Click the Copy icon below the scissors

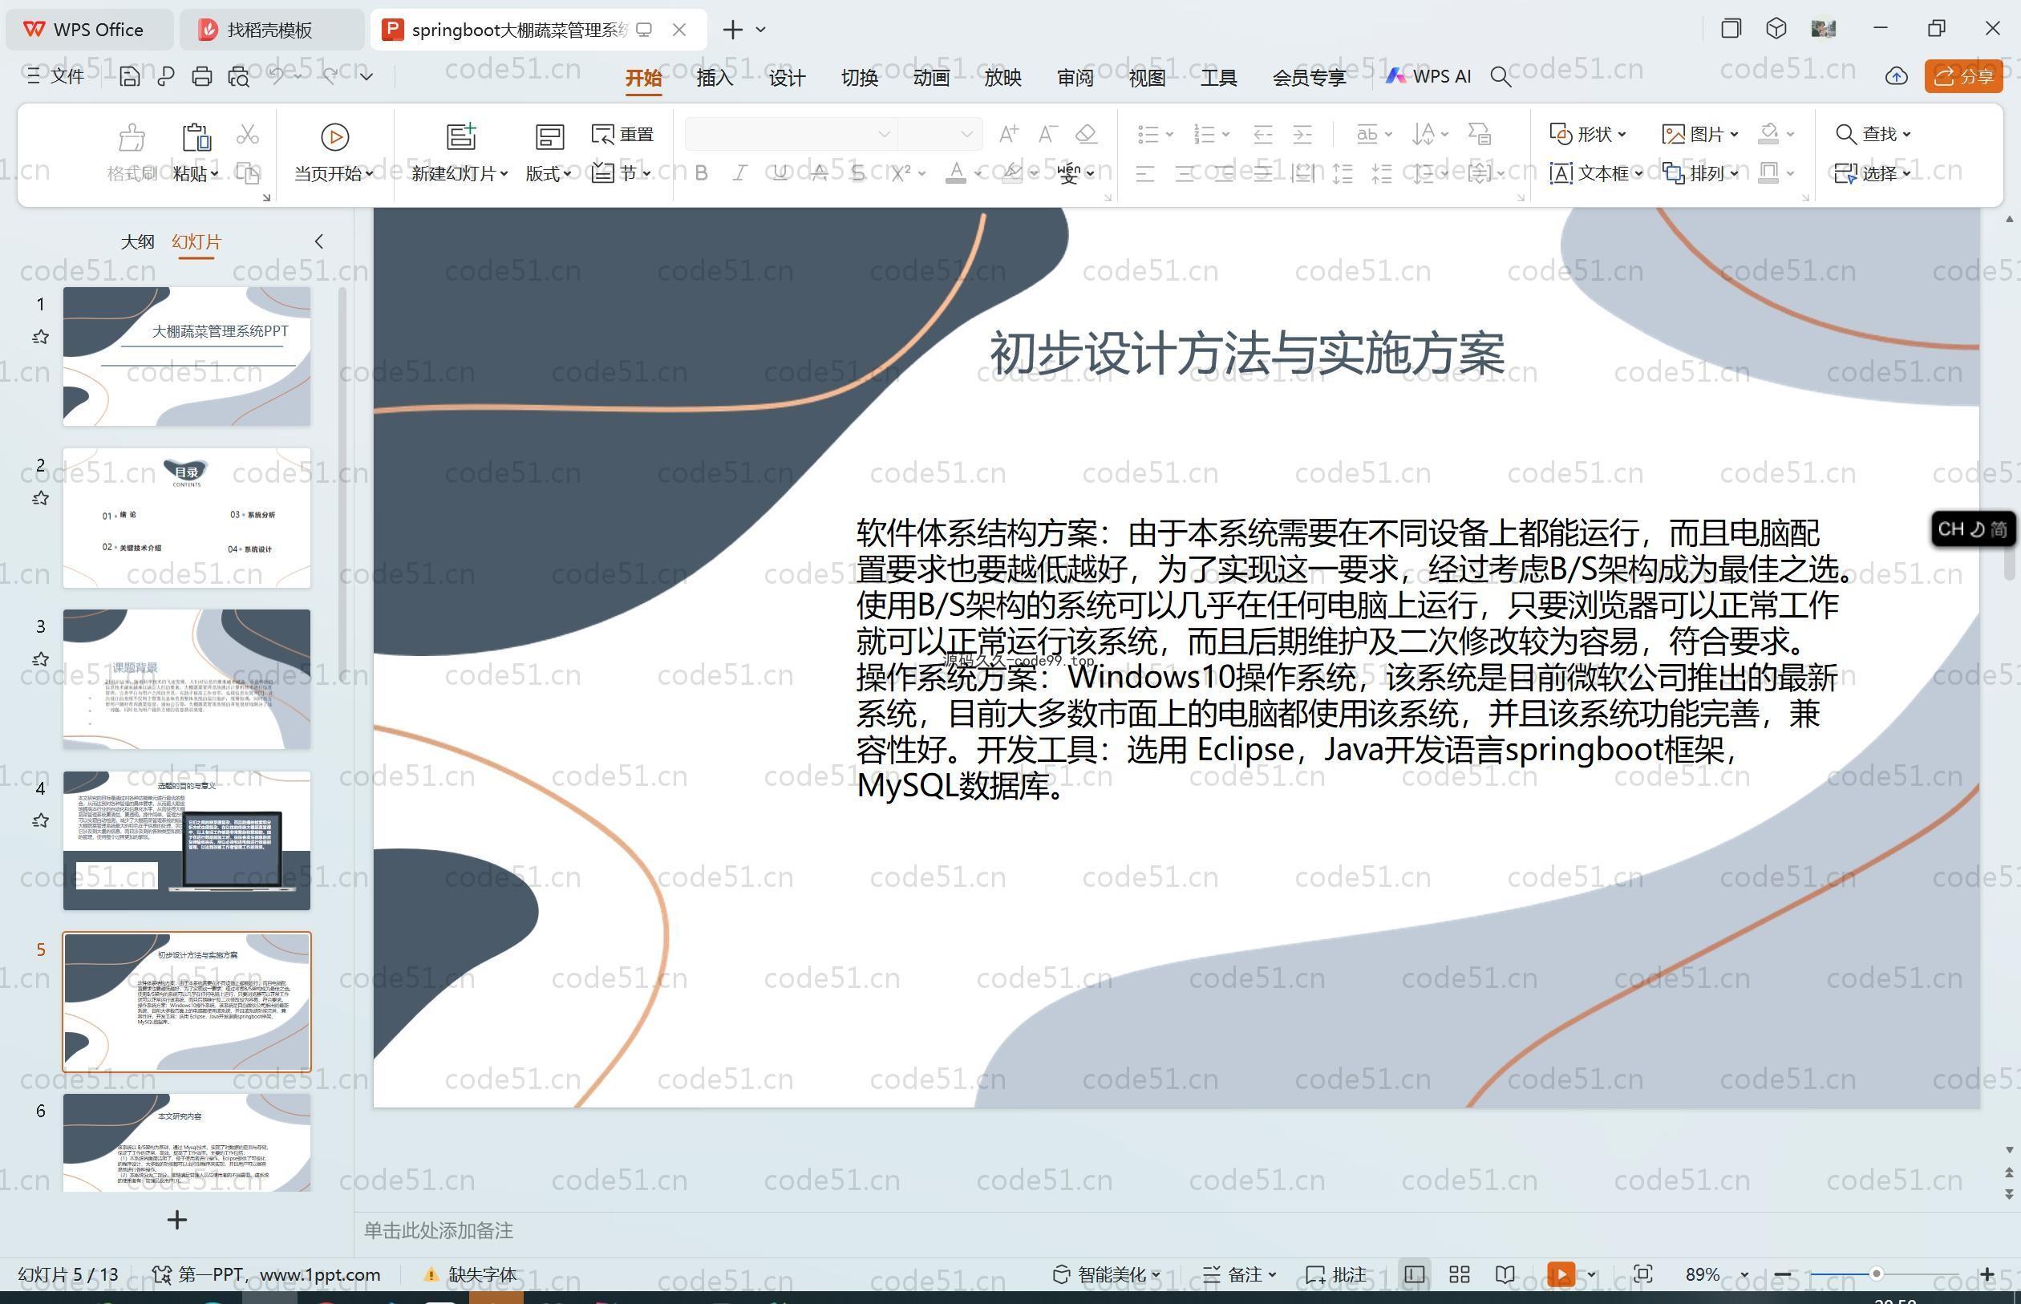click(x=247, y=172)
